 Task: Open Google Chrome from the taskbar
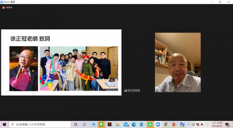(x=166, y=124)
